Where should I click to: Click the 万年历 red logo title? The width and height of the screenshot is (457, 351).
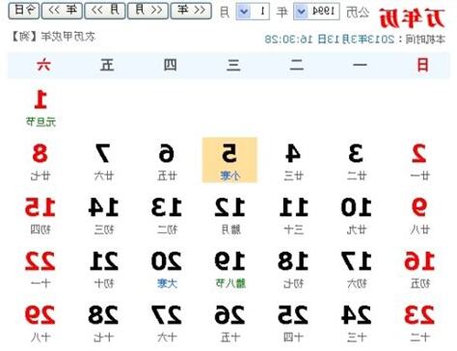(x=412, y=18)
